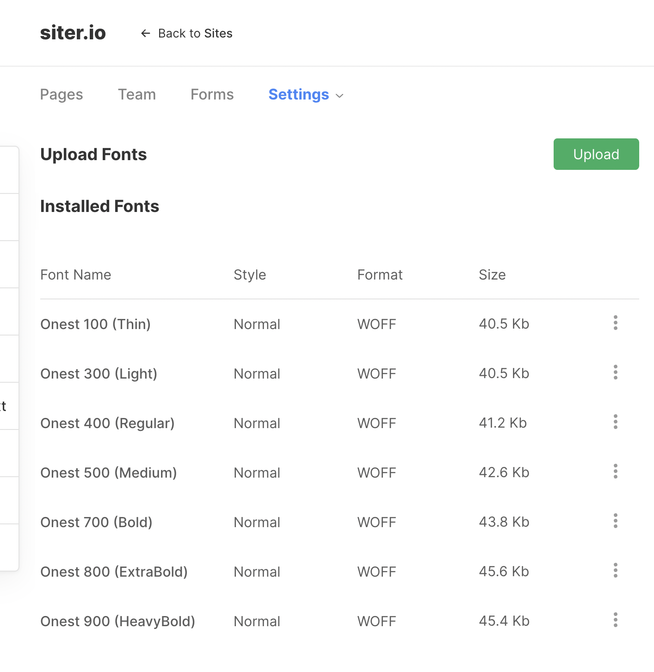Open the Team tab
This screenshot has height=672, width=654.
[137, 94]
